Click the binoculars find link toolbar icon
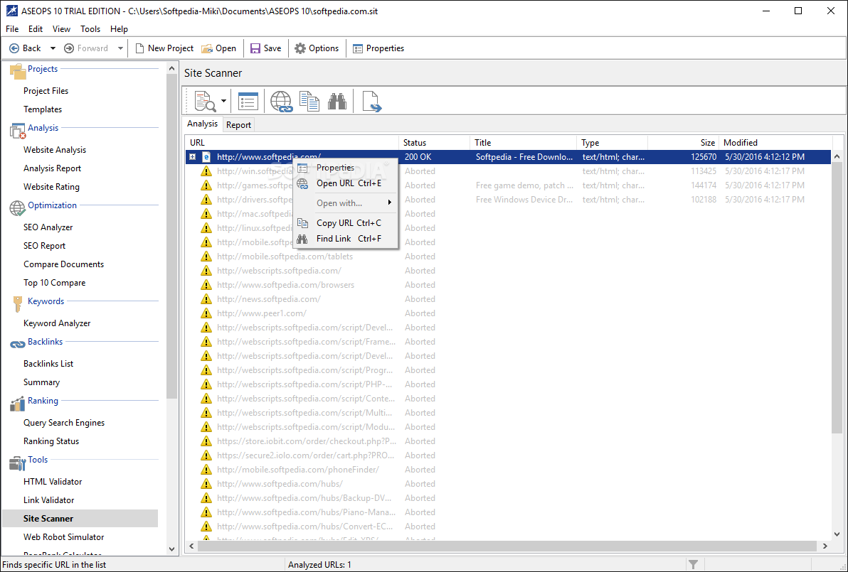Screen dimensions: 848x572 pyautogui.click(x=337, y=101)
